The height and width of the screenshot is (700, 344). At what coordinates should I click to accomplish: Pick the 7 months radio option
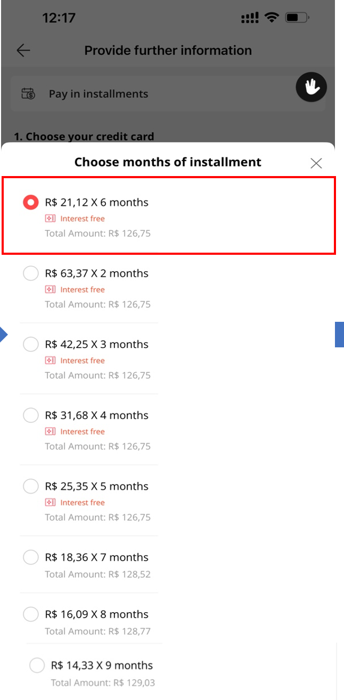click(31, 557)
